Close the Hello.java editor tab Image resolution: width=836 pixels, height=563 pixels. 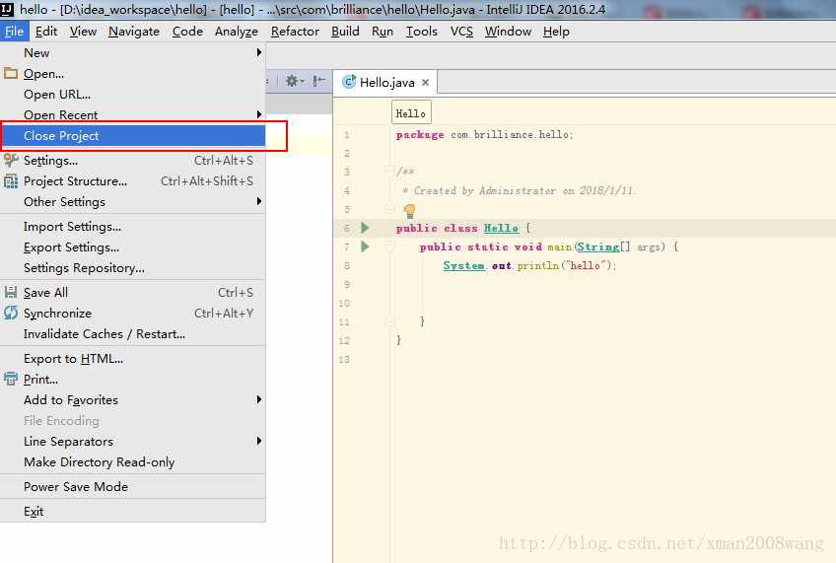[x=426, y=82]
